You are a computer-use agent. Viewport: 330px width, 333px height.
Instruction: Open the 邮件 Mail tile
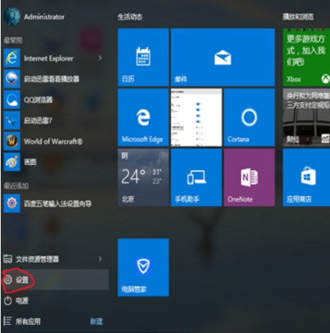[223, 57]
